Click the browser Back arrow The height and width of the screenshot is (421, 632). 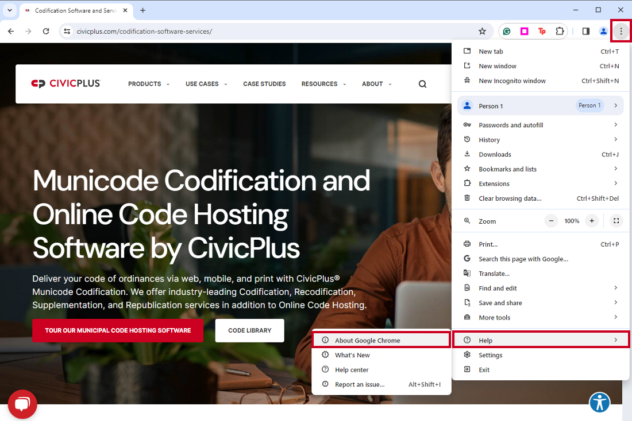pyautogui.click(x=11, y=32)
